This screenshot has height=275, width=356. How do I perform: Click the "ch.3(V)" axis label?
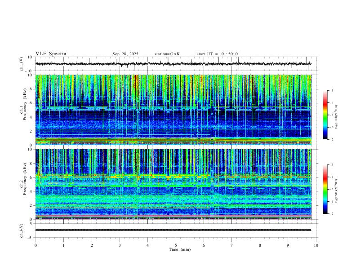(x=22, y=231)
